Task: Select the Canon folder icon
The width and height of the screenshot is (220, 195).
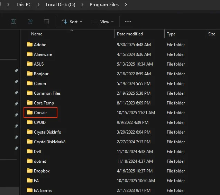Action: [30, 83]
